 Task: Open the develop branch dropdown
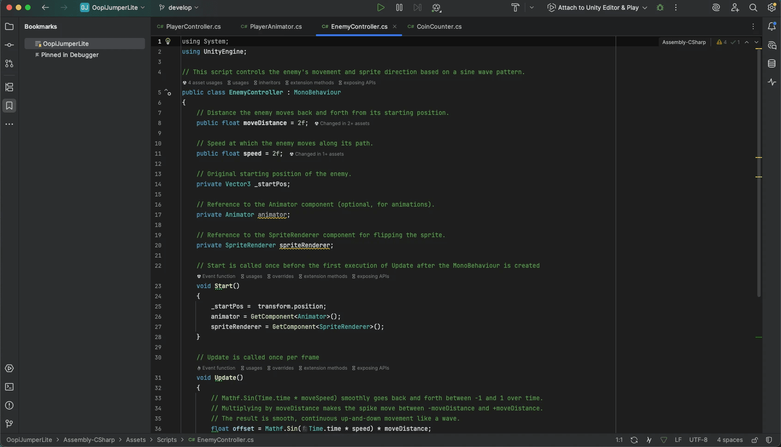179,7
